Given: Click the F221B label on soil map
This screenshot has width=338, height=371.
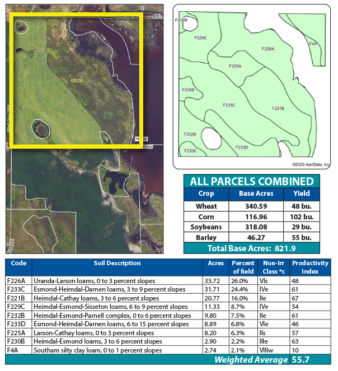Looking at the screenshot, I should tap(278, 108).
